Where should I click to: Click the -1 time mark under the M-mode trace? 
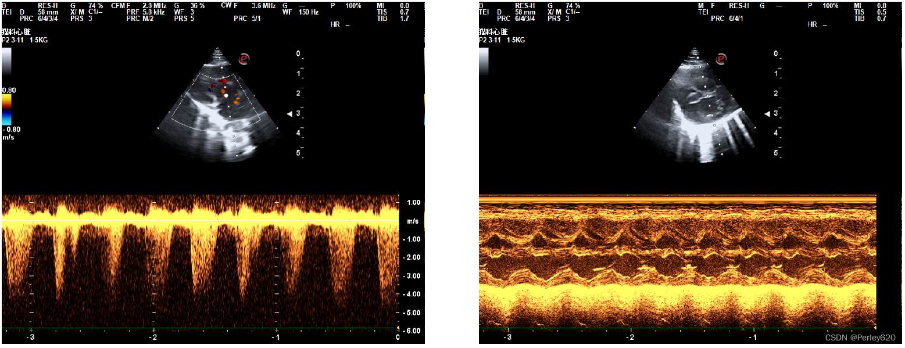tap(753, 338)
